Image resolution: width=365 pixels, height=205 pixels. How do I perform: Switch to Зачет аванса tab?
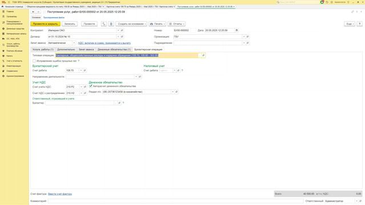[86, 50]
